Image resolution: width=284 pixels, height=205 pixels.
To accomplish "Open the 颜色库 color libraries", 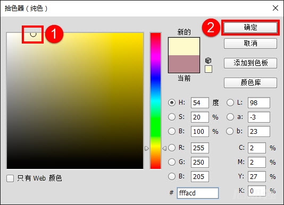I will (250, 83).
